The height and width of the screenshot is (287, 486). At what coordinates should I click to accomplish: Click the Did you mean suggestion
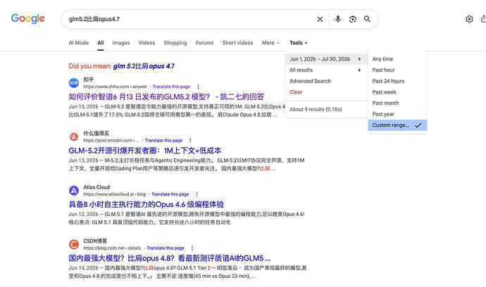pos(144,66)
